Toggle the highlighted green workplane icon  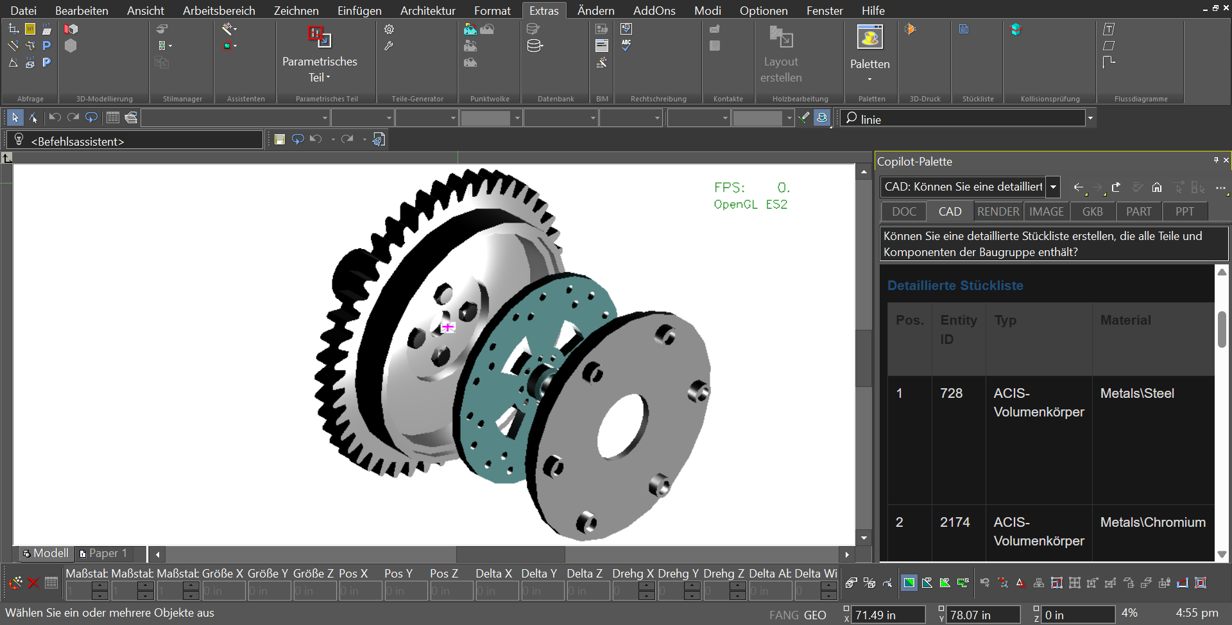(x=909, y=583)
